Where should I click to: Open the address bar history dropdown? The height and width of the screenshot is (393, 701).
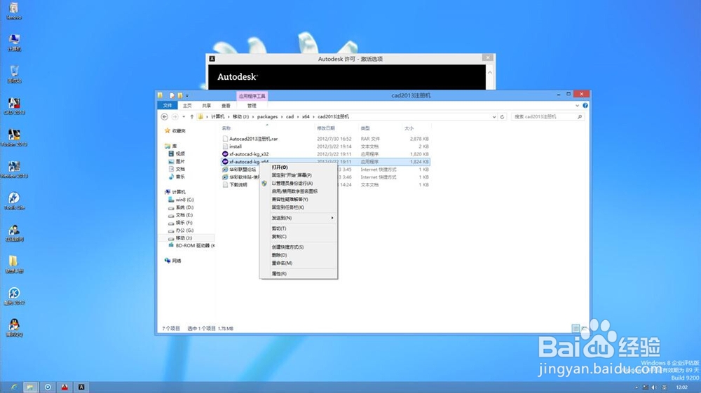click(494, 116)
